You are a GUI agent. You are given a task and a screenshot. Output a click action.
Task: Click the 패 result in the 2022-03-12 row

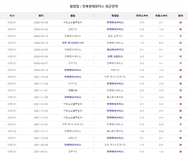(x=181, y=43)
